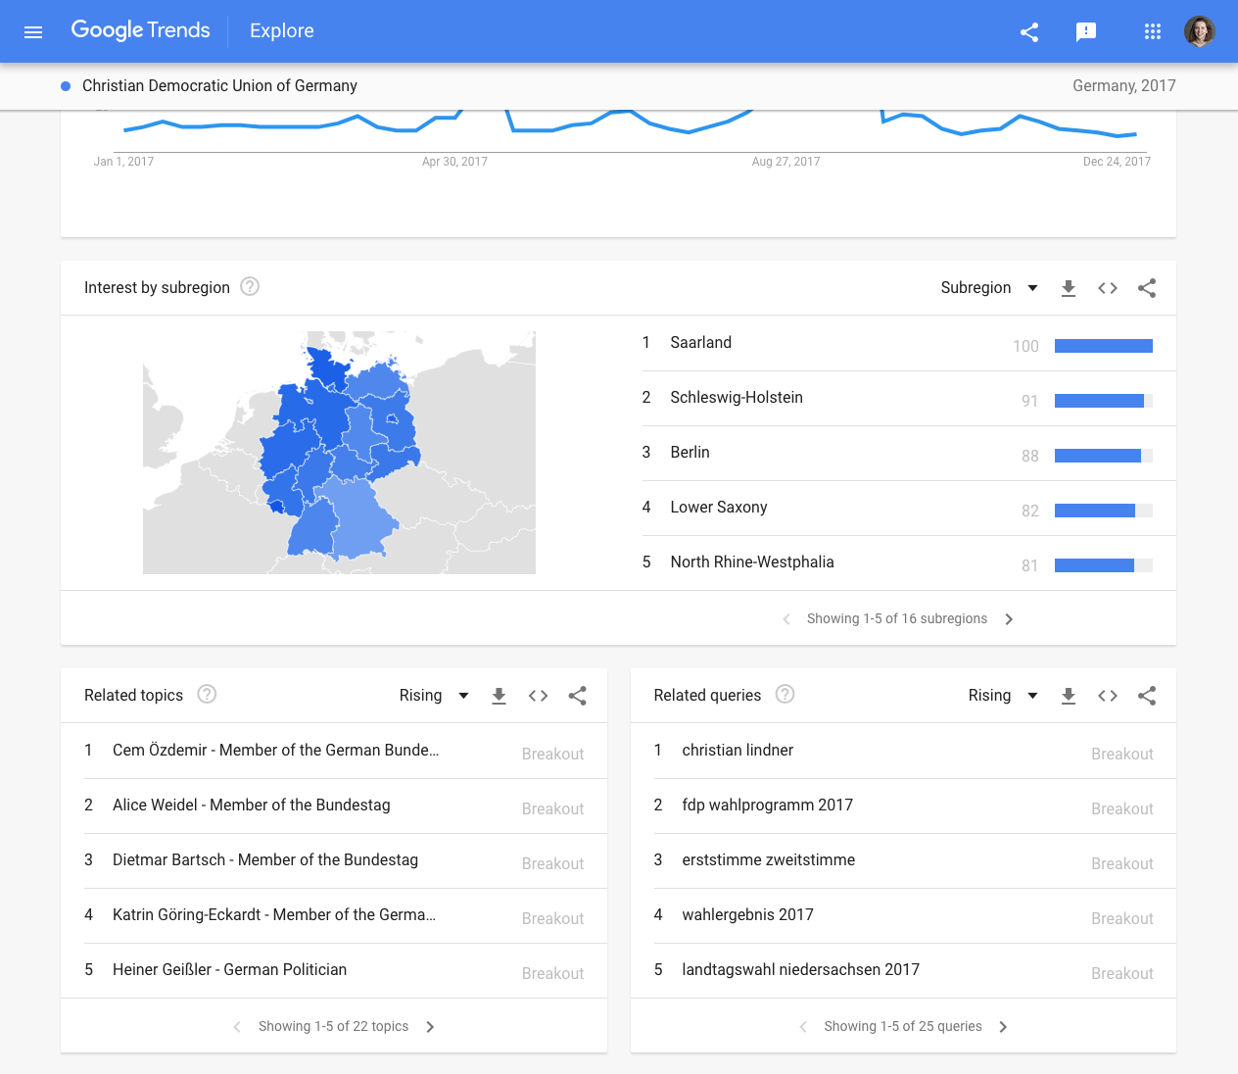Open Related topics Rising dropdown
Image resolution: width=1238 pixels, height=1074 pixels.
click(x=434, y=695)
